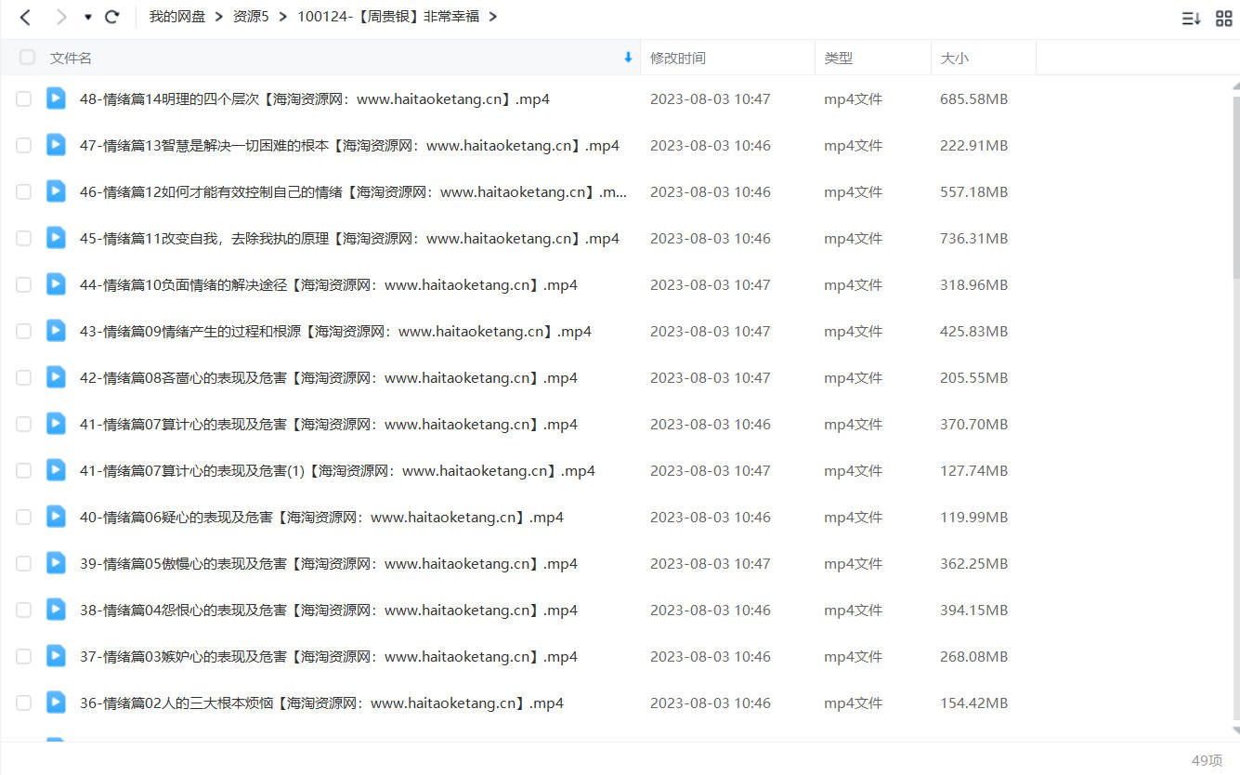This screenshot has height=775, width=1240.
Task: Open file 38-情绪篇04怨恨心的表现及危害
Action: point(329,610)
